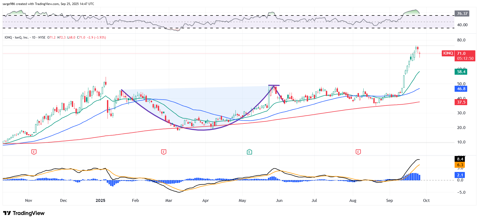Click the 40.00 label on RSI scale
Image resolution: width=479 pixels, height=221 pixels.
462,25
